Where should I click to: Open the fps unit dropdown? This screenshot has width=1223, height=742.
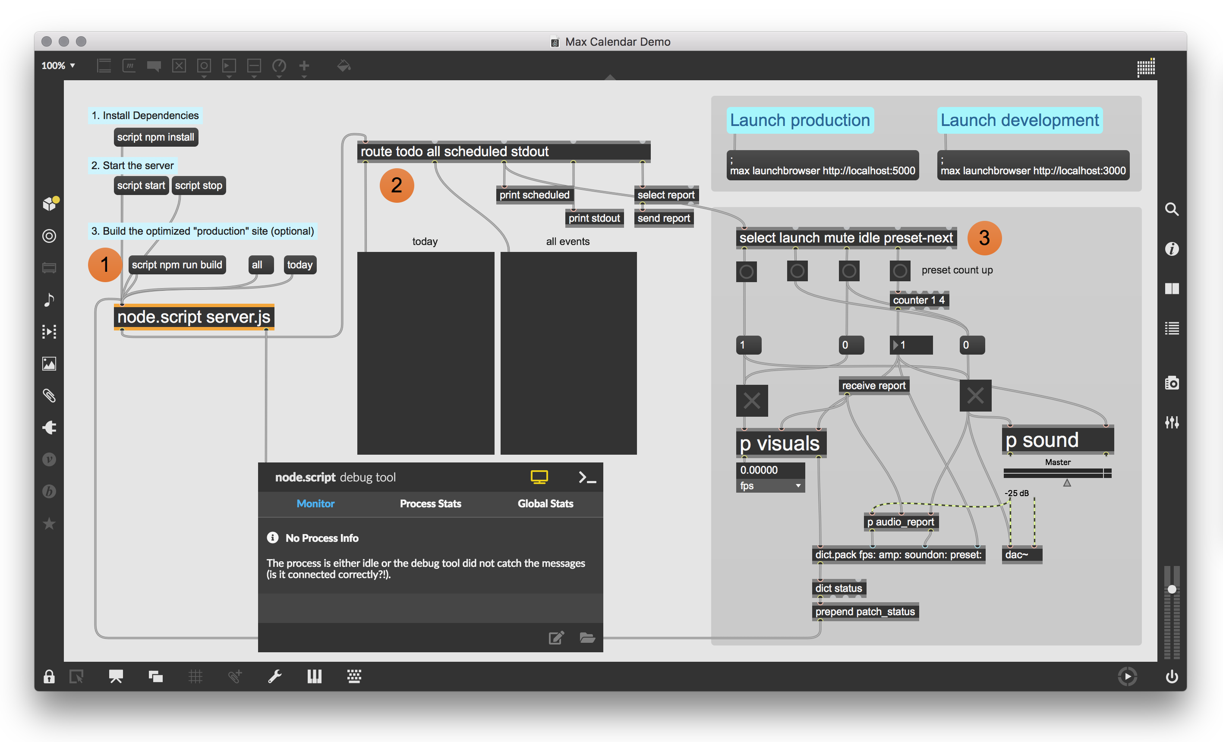coord(770,485)
